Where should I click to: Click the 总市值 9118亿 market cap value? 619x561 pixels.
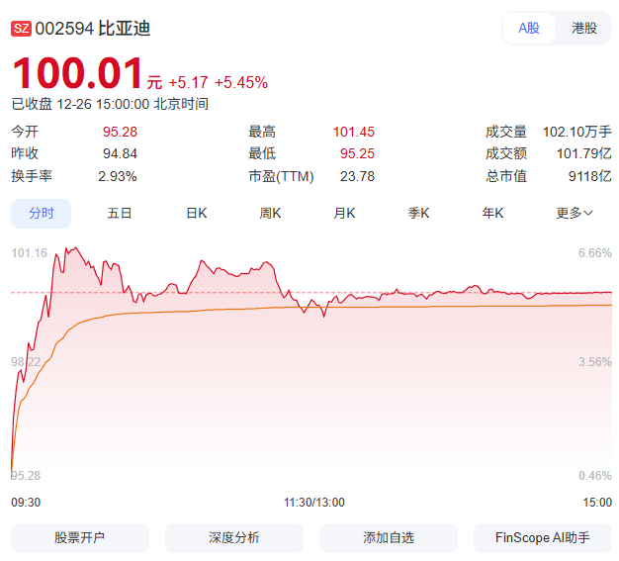pyautogui.click(x=588, y=176)
